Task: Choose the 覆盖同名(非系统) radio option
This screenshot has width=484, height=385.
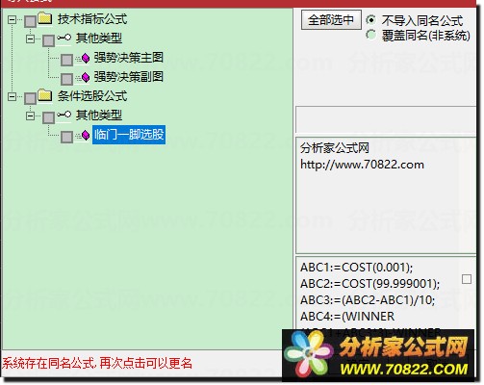Action: click(x=370, y=35)
